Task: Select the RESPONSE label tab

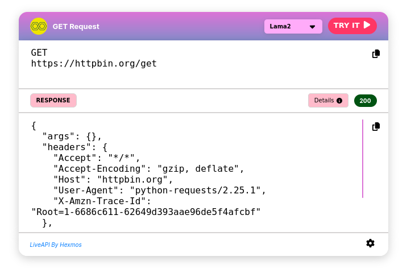Action: click(x=53, y=101)
